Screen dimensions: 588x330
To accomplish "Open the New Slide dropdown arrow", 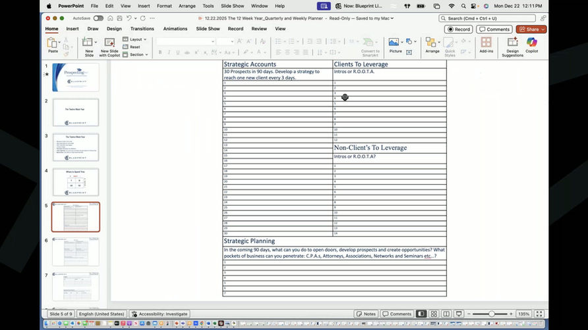I will tap(96, 42).
